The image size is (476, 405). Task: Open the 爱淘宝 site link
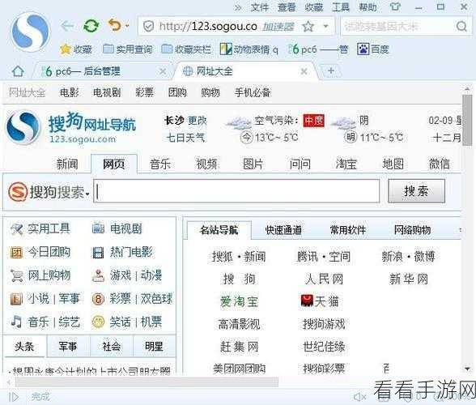pos(240,301)
